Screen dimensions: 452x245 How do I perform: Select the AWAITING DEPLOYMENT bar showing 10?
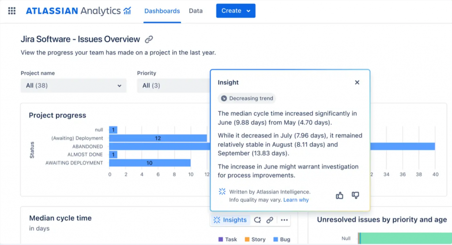150,163
